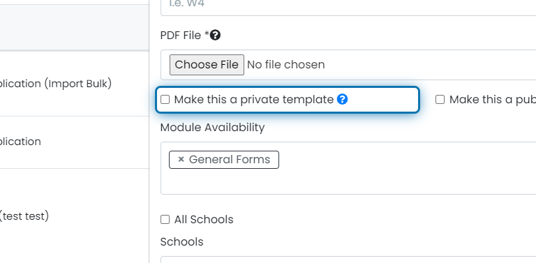Tick the private template checkbox
Viewport: 536px width, 263px height.
click(165, 99)
